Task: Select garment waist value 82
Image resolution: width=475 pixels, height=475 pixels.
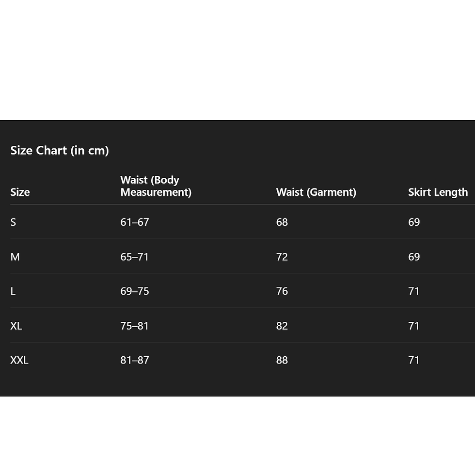Action: 282,326
